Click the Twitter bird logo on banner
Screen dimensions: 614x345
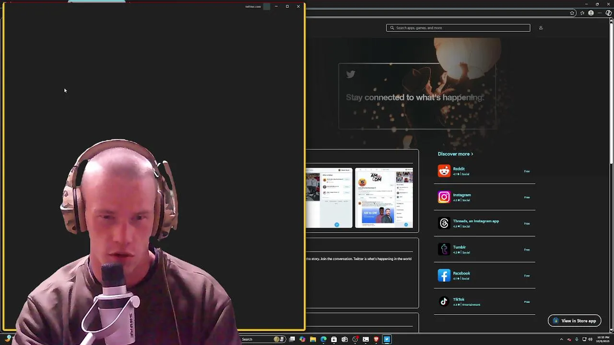pyautogui.click(x=351, y=74)
